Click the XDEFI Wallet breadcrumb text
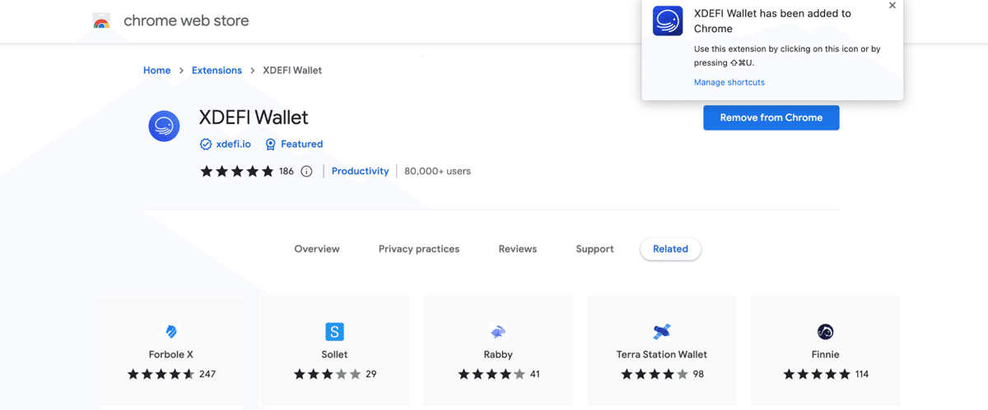The height and width of the screenshot is (410, 988). point(292,71)
